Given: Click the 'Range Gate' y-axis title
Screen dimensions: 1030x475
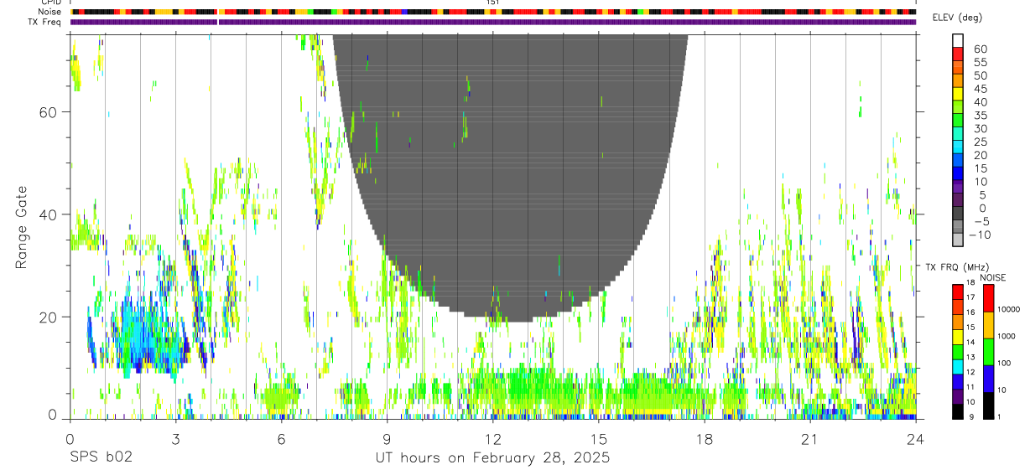Looking at the screenshot, I should pos(22,226).
